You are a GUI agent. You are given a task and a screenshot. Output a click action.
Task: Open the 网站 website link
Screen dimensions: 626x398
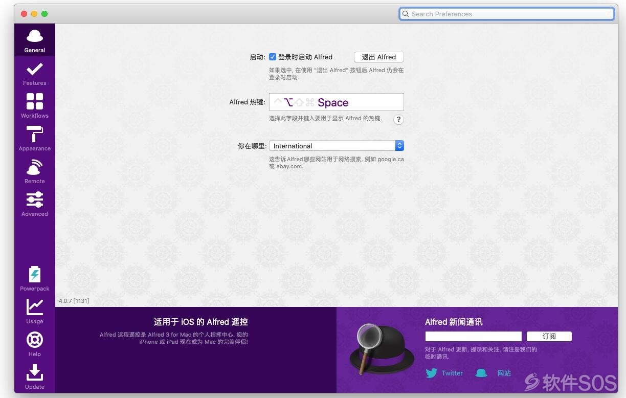tap(504, 373)
